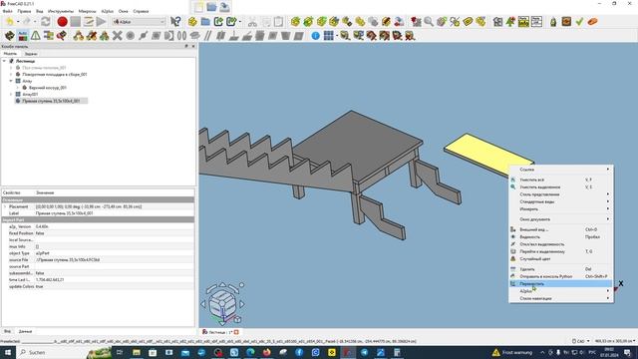This screenshot has width=638, height=359.
Task: Select Поворотная площадка в сборе_001 tree item
Action: [x=55, y=75]
